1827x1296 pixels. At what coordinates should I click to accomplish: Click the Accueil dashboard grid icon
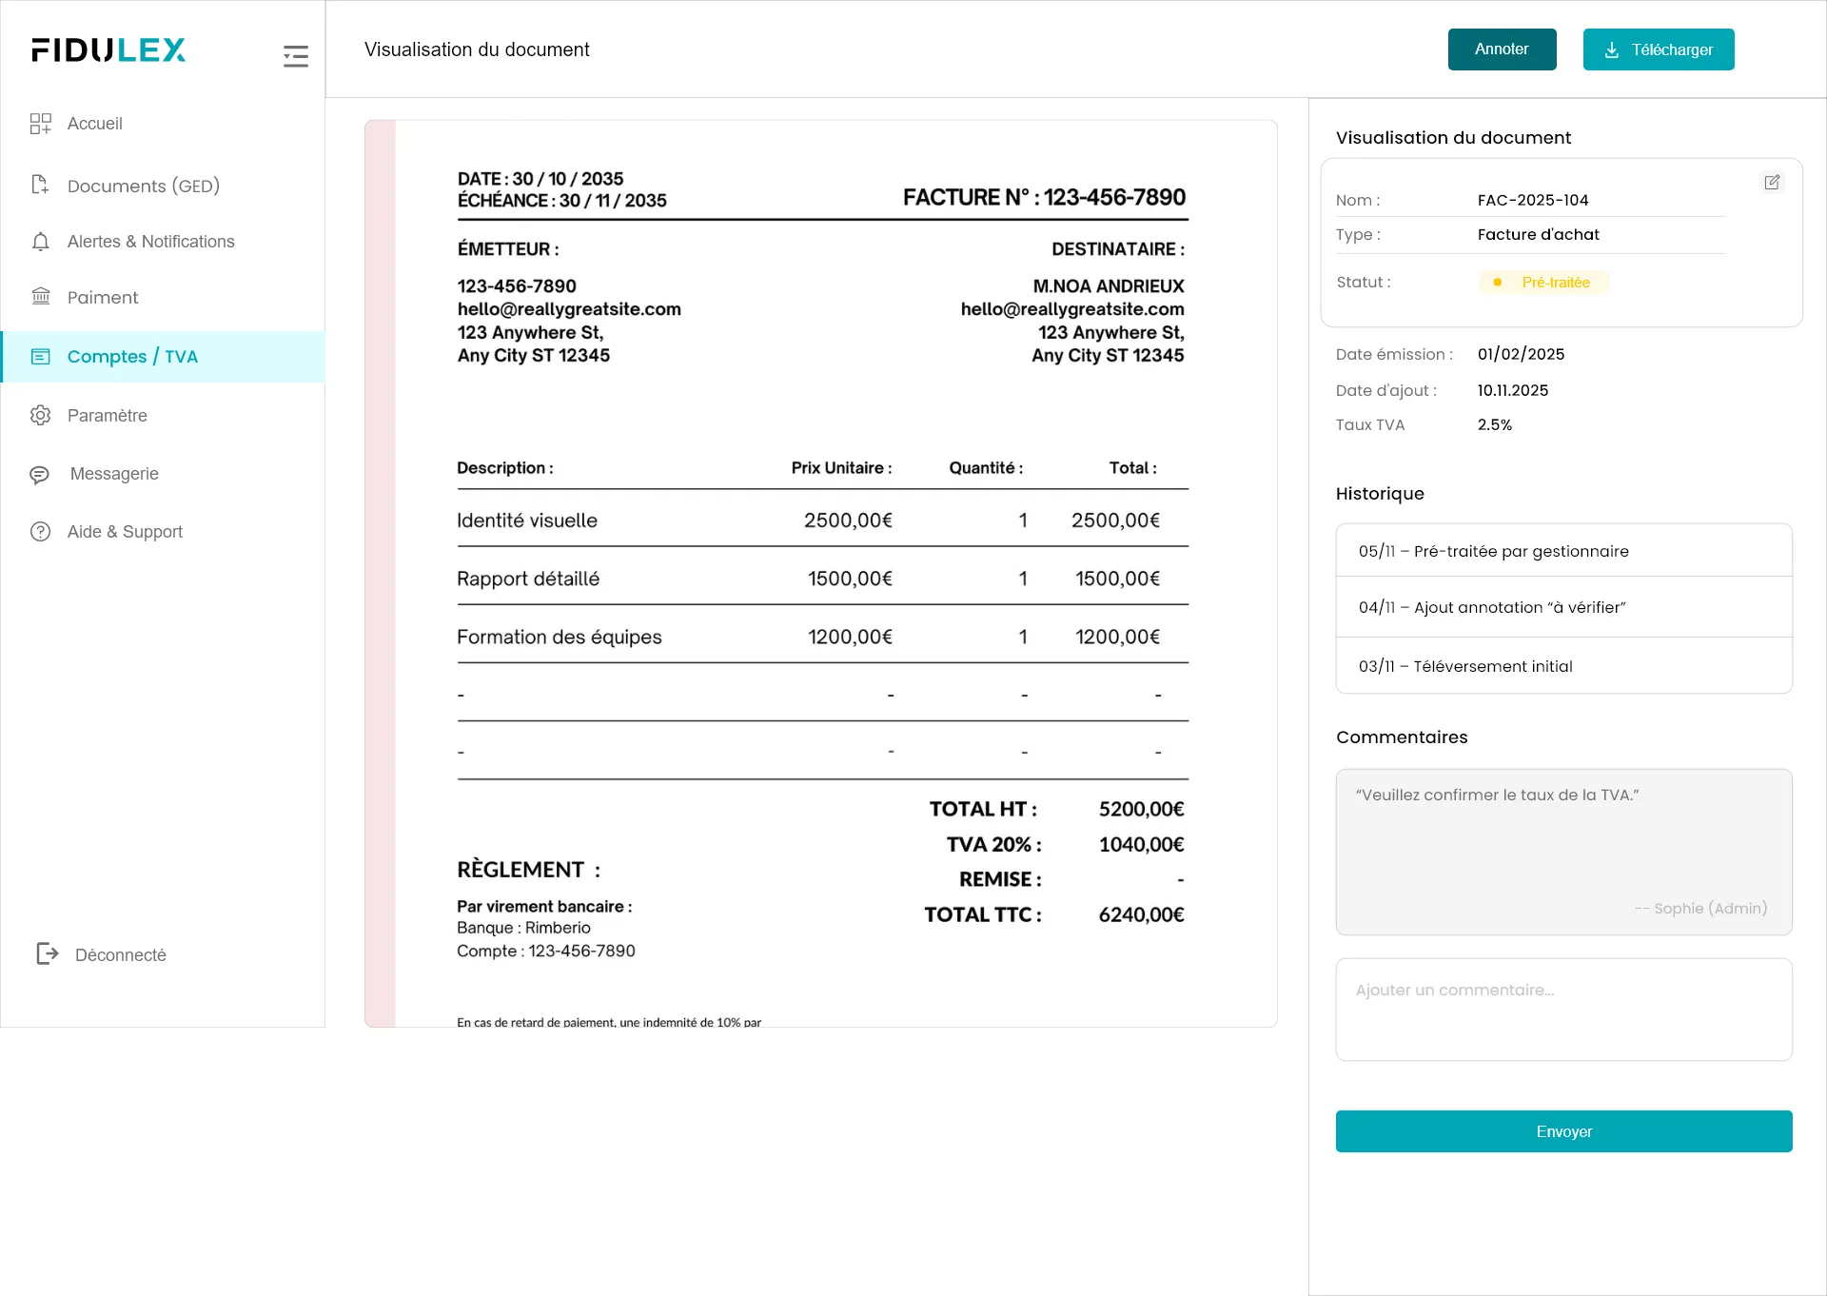pos(40,124)
